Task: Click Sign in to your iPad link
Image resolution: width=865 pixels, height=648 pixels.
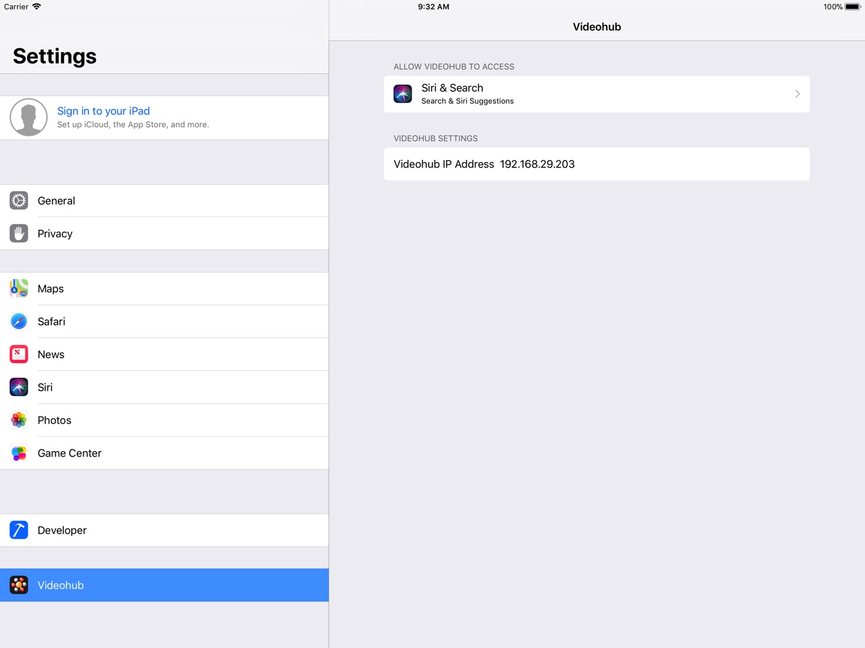Action: pyautogui.click(x=104, y=111)
